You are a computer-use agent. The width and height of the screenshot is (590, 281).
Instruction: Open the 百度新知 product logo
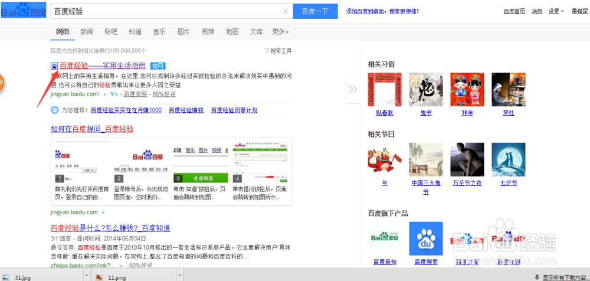(x=385, y=238)
